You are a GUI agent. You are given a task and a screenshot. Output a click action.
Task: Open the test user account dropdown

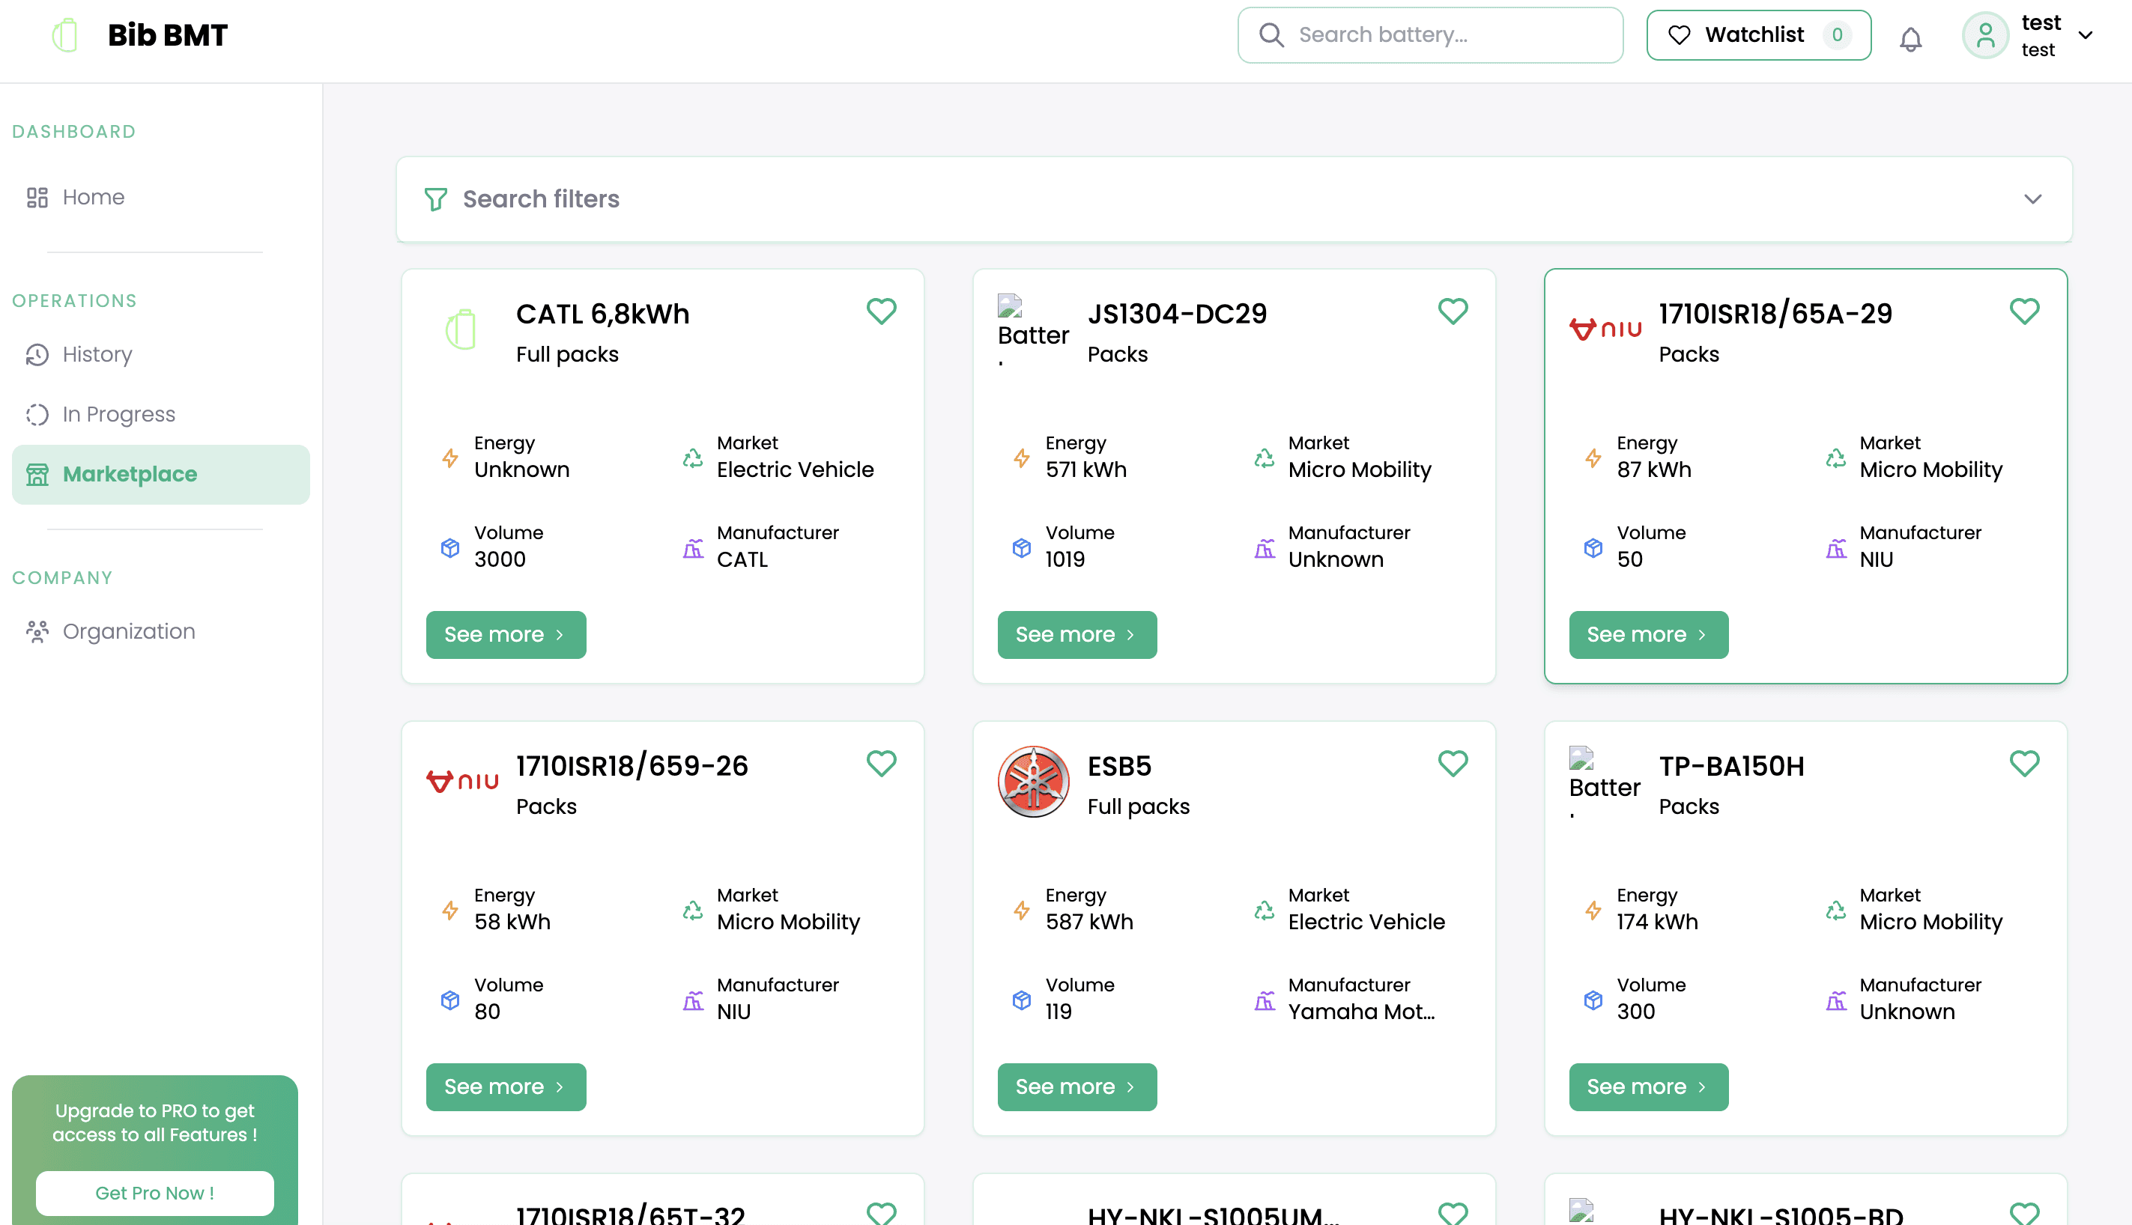(x=2085, y=35)
